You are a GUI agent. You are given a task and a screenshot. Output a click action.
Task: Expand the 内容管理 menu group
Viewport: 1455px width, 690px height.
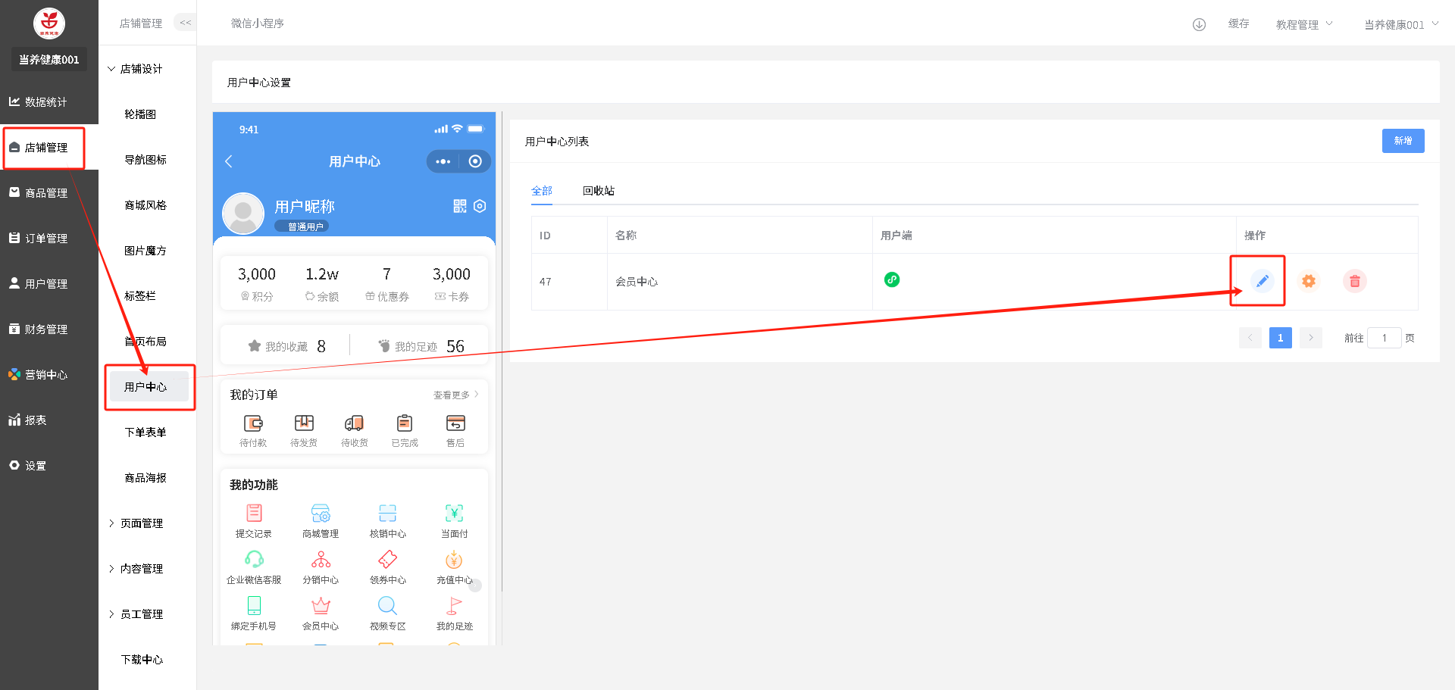tap(141, 569)
